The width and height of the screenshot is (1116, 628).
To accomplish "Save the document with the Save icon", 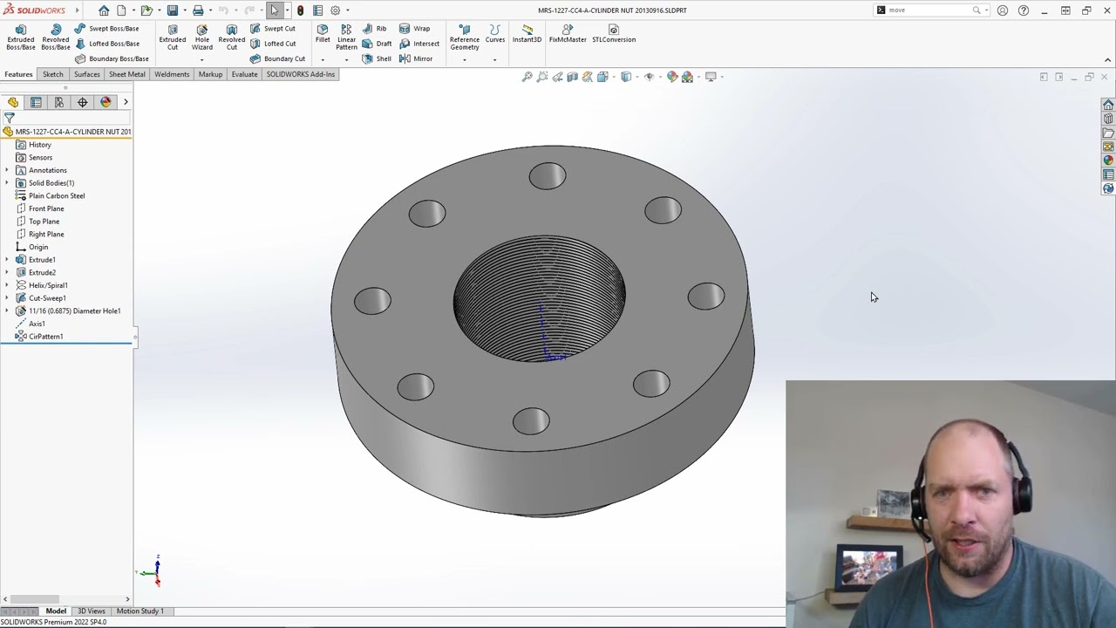I will (x=173, y=10).
